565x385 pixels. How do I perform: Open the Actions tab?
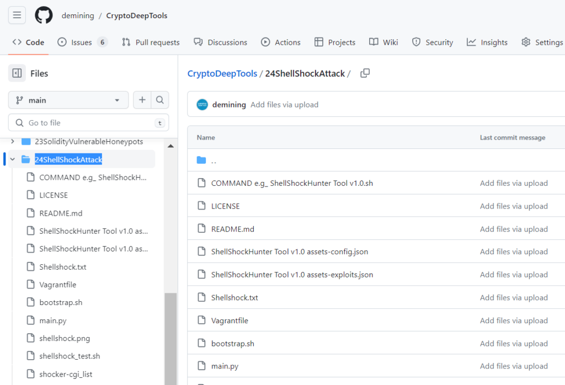click(x=281, y=42)
